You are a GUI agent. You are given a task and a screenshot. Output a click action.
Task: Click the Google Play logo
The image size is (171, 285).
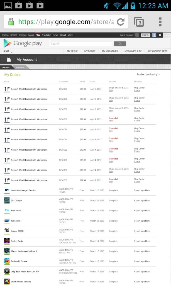23,43
